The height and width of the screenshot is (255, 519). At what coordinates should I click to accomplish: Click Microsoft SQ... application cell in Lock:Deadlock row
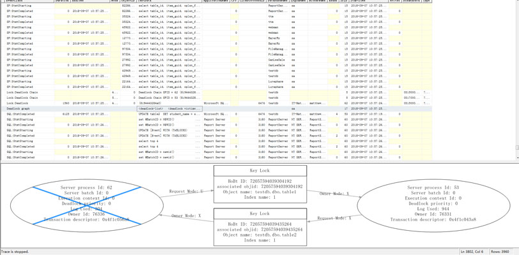[x=216, y=103]
